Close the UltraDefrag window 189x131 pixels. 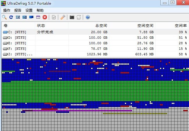click(x=183, y=3)
